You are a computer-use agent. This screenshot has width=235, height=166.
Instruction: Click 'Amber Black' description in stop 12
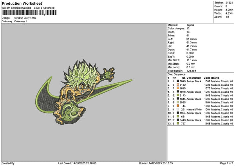(x=194, y=120)
